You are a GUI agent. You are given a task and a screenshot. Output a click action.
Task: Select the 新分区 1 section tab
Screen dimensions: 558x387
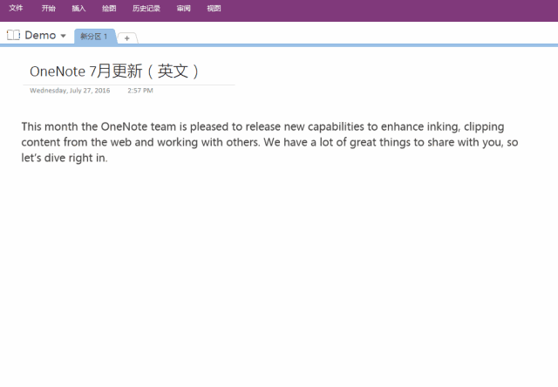94,37
